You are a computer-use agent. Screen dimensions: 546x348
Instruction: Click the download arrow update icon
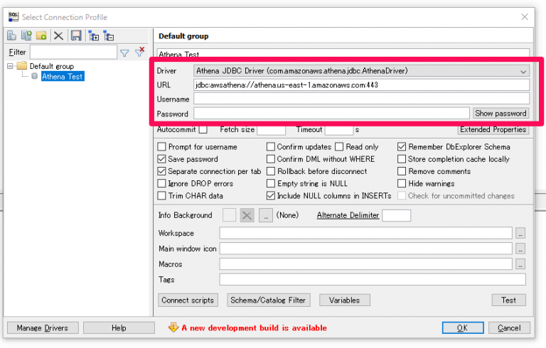(x=173, y=327)
